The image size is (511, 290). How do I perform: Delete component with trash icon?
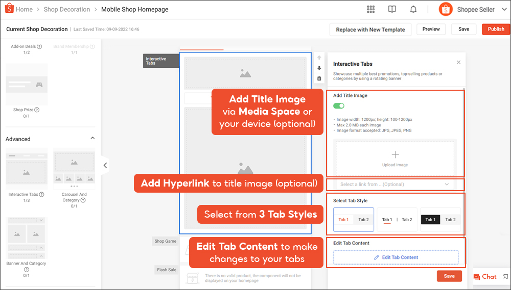click(x=319, y=78)
